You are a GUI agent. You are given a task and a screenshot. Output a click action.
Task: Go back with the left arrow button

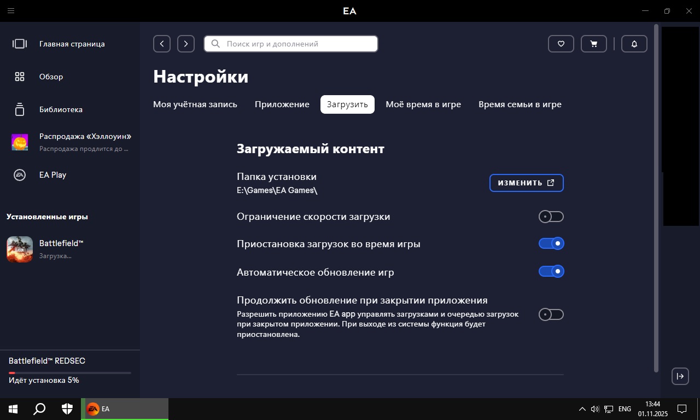pos(162,44)
